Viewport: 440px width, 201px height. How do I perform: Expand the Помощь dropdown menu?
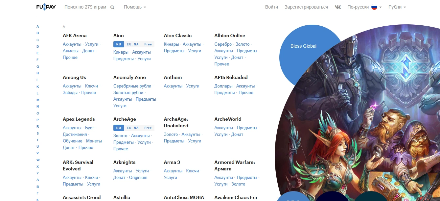click(x=135, y=7)
